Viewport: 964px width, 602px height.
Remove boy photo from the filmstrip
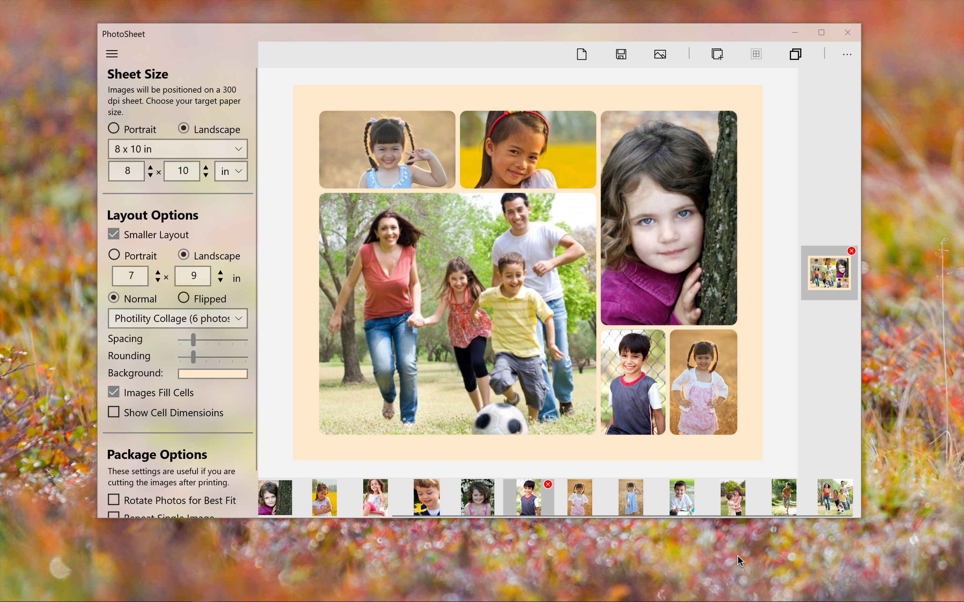point(548,484)
